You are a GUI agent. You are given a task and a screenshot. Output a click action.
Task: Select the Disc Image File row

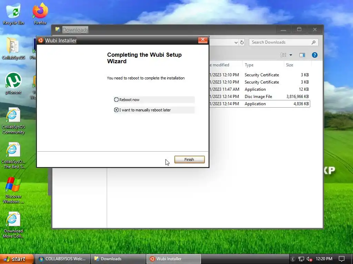[x=260, y=97]
